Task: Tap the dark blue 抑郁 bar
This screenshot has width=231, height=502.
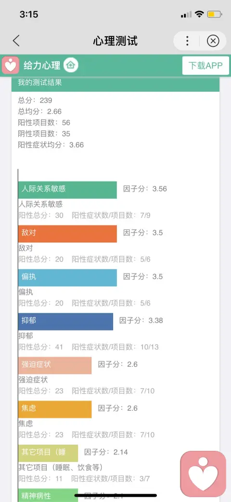Action: point(66,321)
